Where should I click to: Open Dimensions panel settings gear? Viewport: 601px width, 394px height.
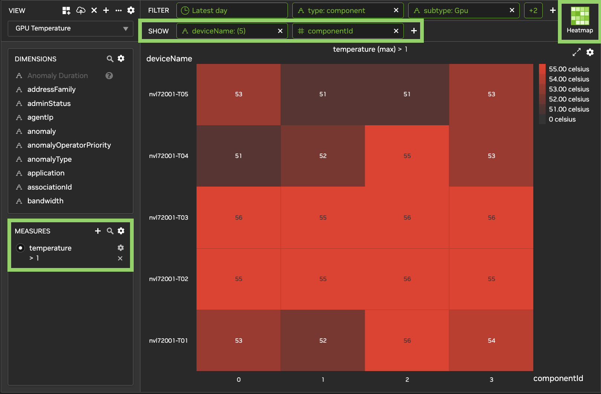121,58
